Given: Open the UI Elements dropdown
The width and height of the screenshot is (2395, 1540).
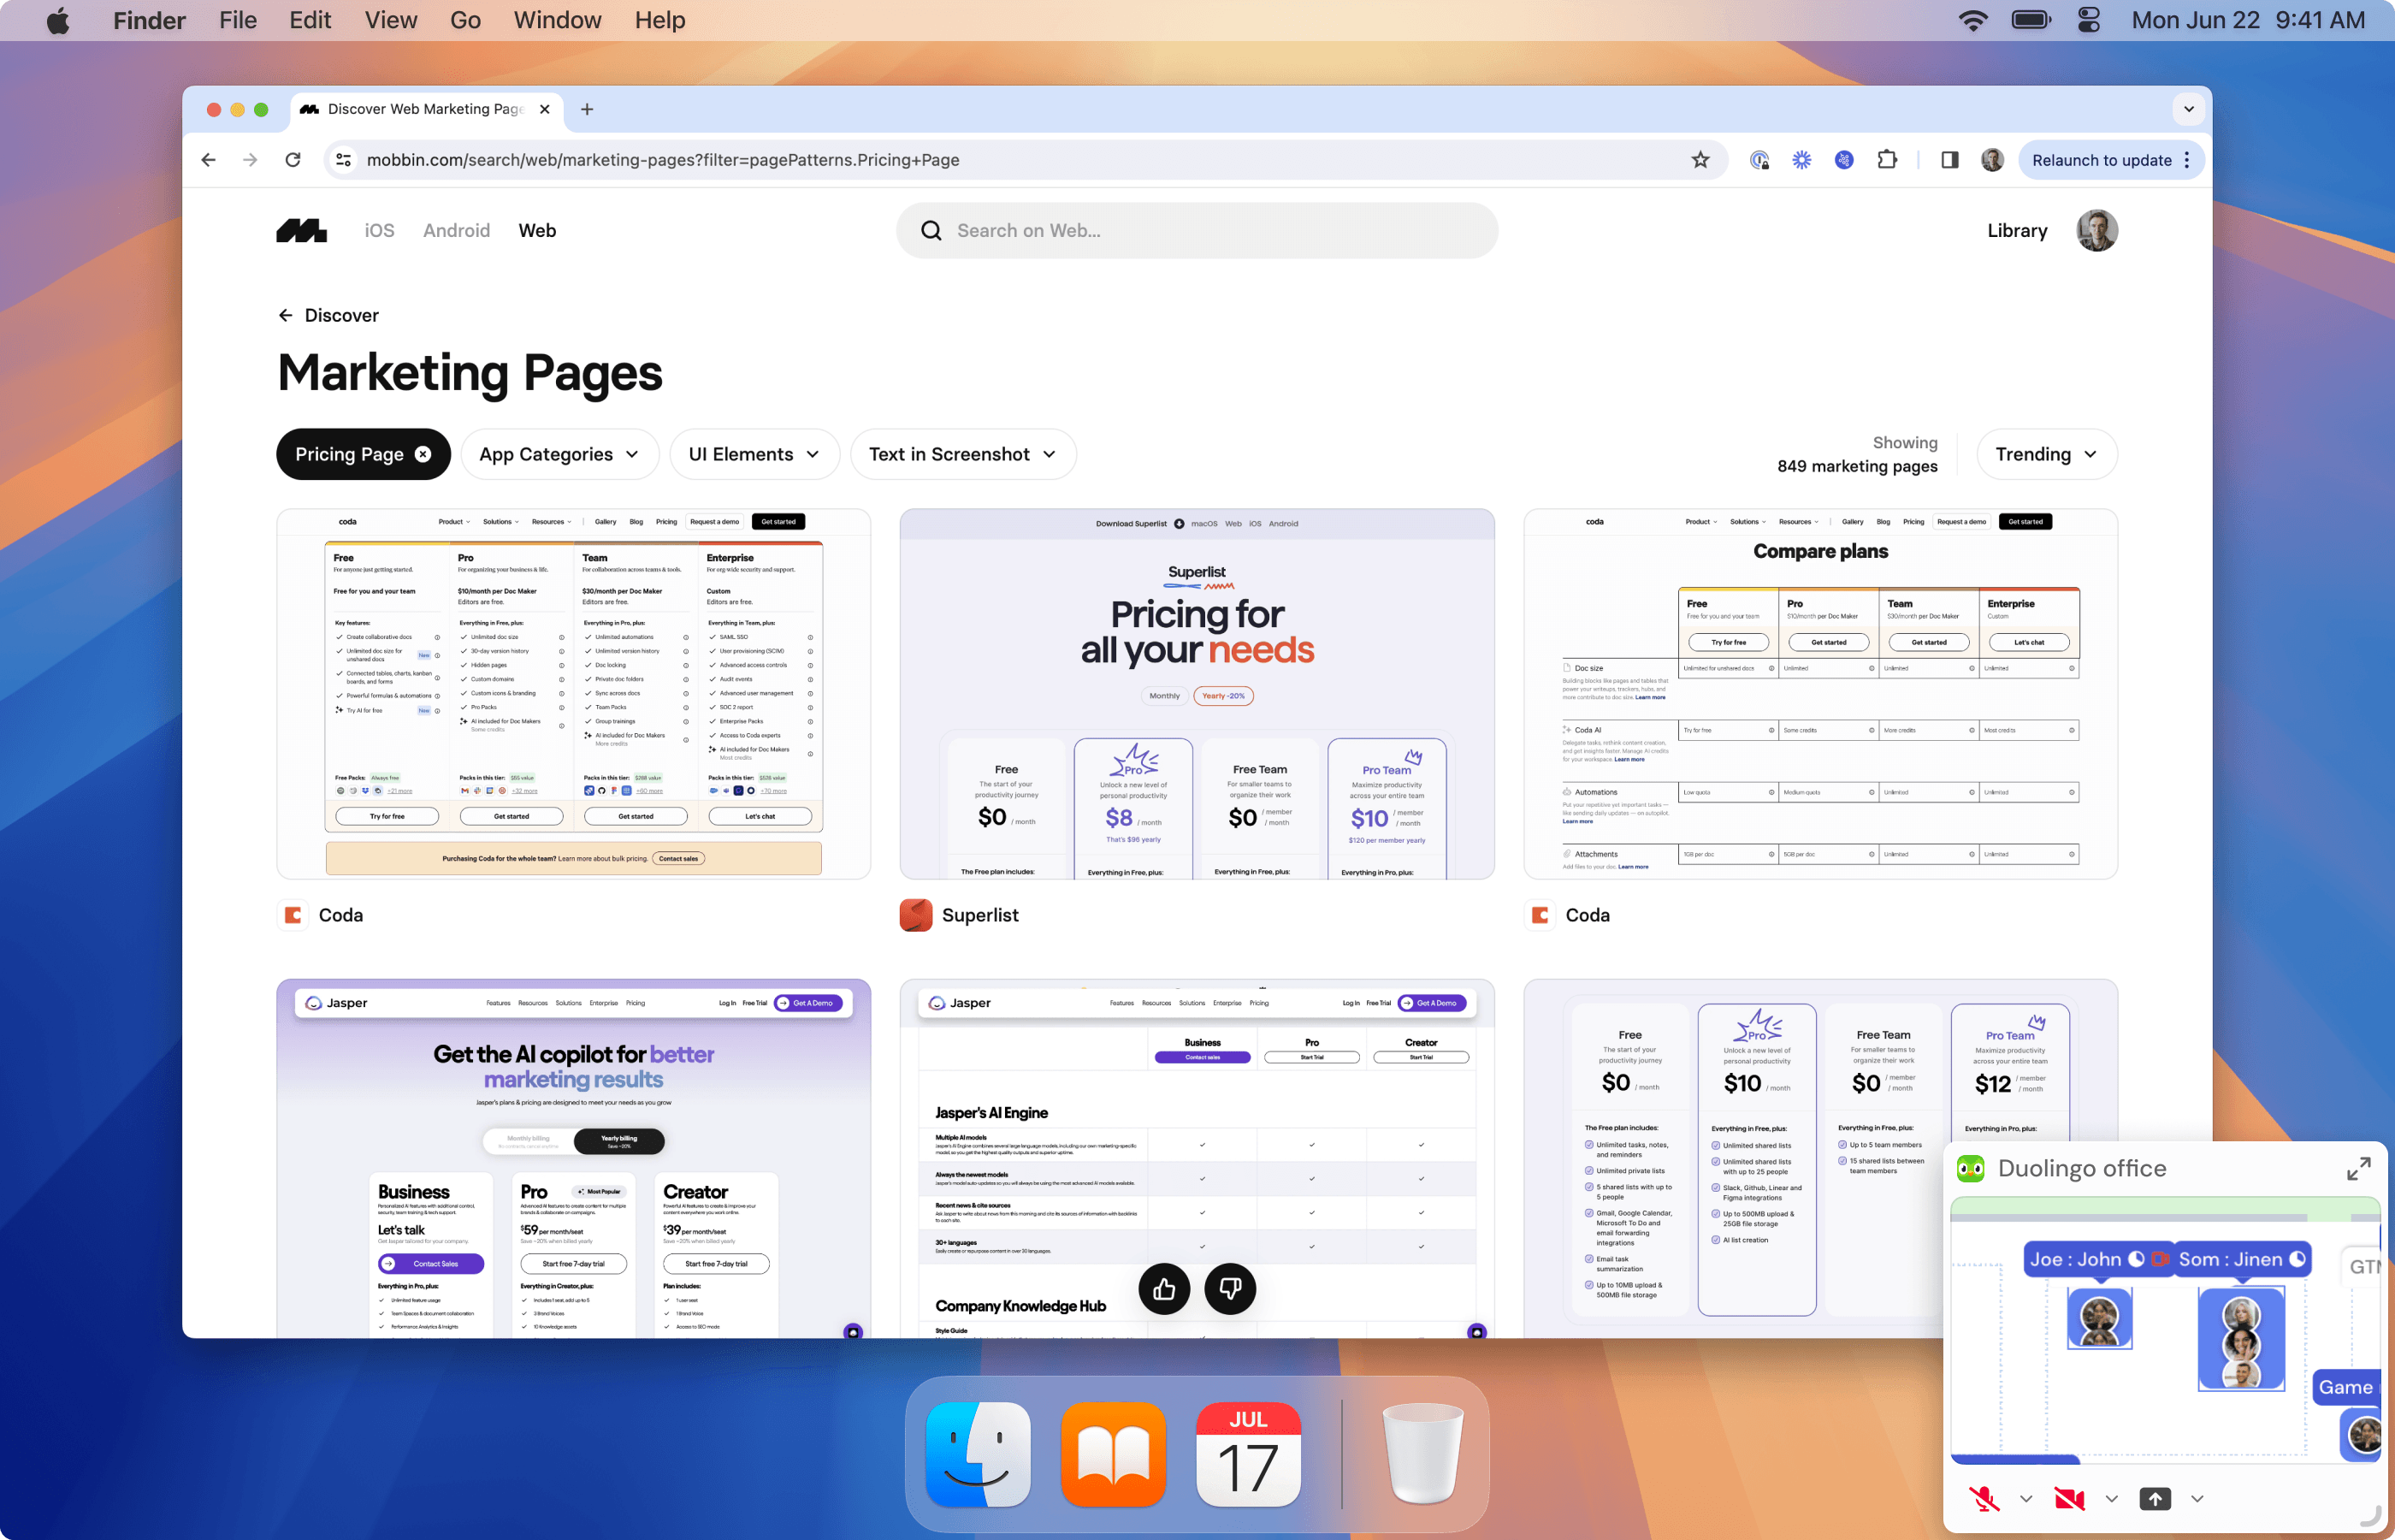Looking at the screenshot, I should [754, 454].
